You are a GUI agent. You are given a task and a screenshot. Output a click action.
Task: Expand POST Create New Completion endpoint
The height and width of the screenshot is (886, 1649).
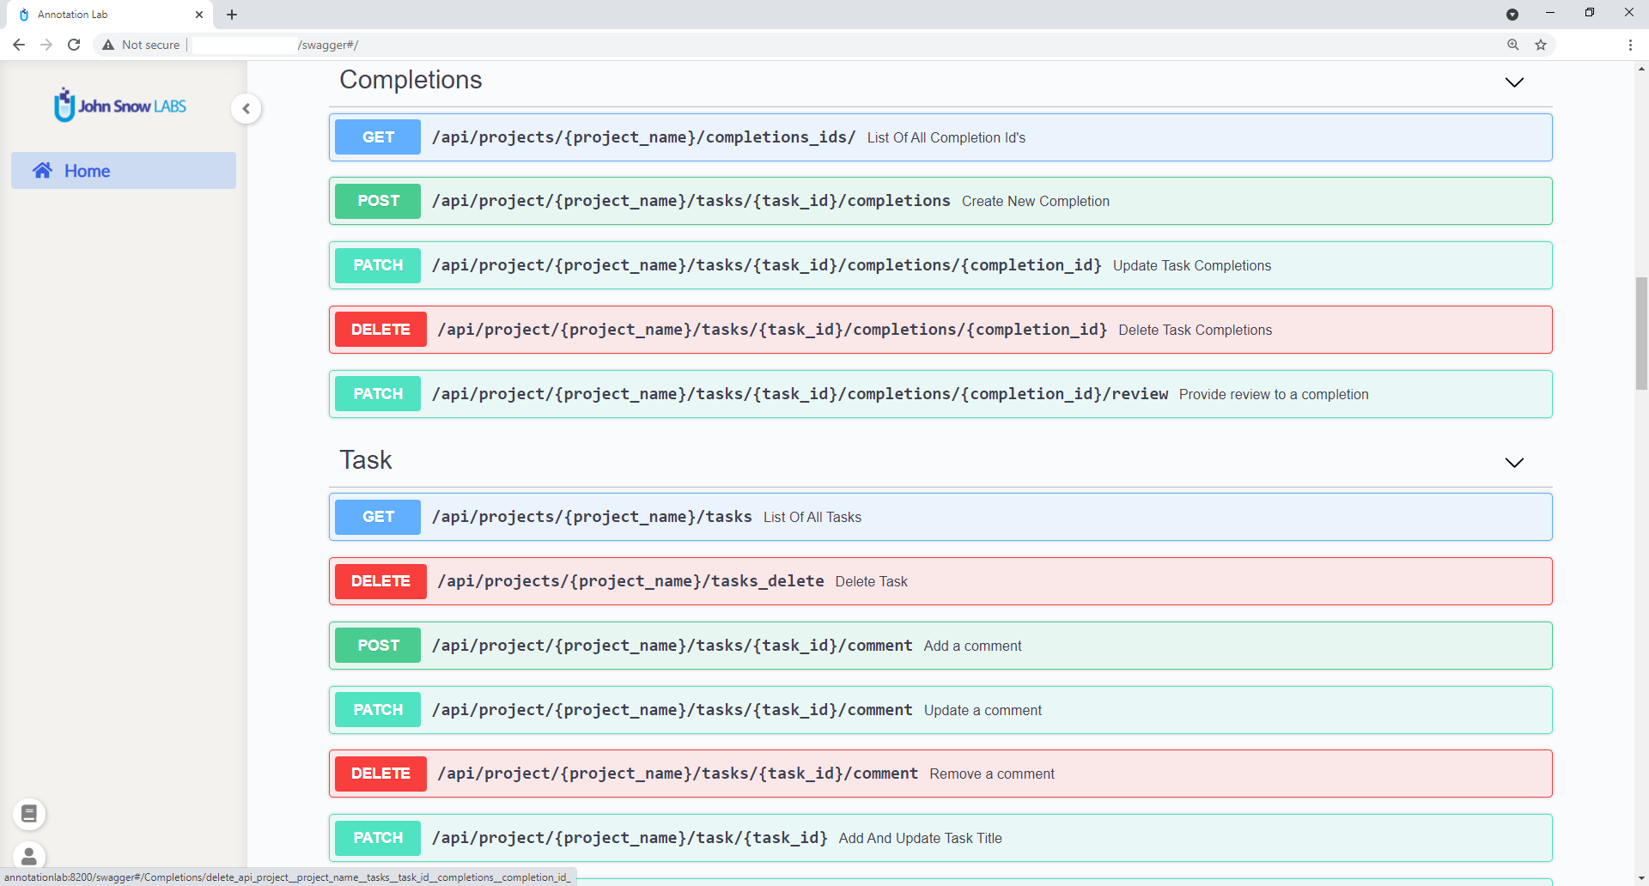tap(940, 201)
